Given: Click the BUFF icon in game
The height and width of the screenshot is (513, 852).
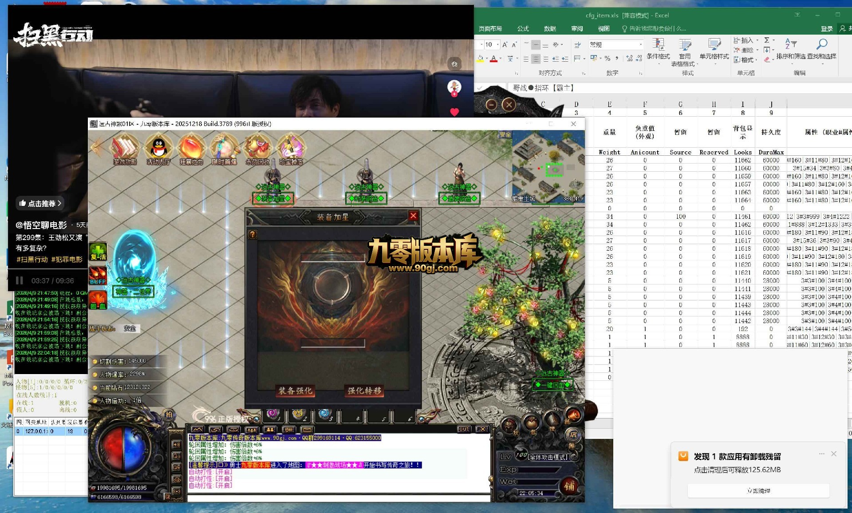Looking at the screenshot, I should click(x=98, y=276).
